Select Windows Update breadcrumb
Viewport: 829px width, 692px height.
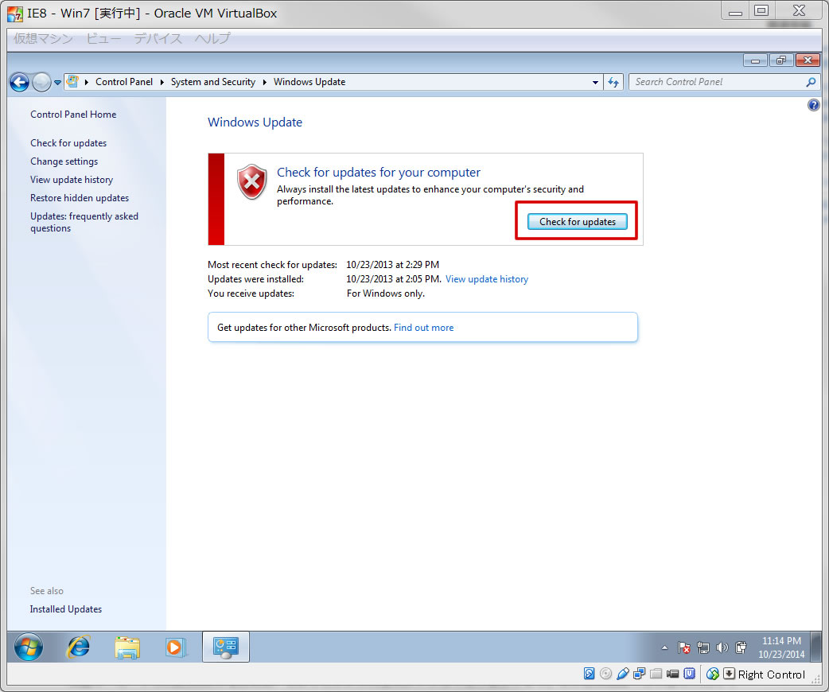tap(309, 82)
